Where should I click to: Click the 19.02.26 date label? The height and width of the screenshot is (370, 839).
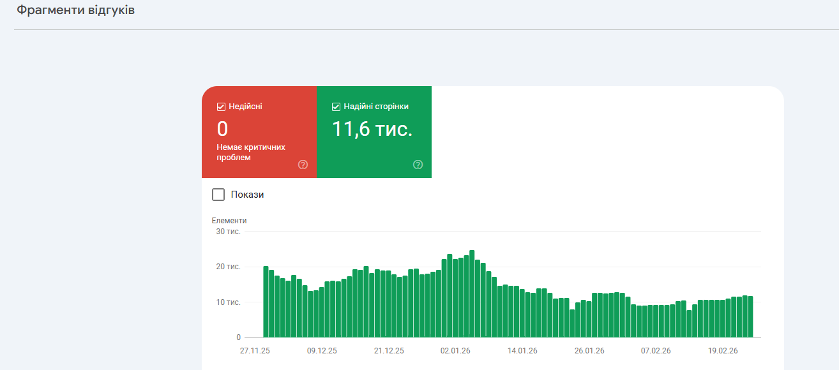coord(723,351)
